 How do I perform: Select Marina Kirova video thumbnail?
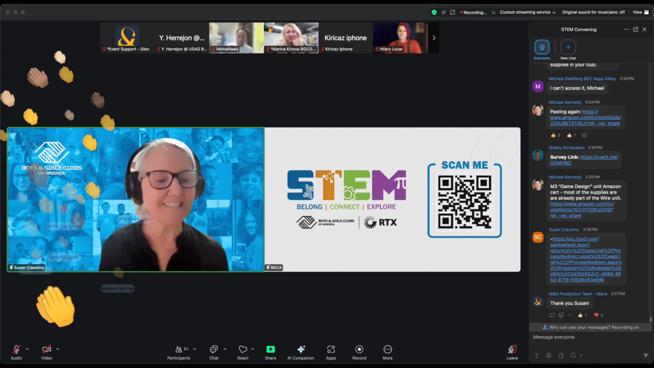(x=291, y=38)
